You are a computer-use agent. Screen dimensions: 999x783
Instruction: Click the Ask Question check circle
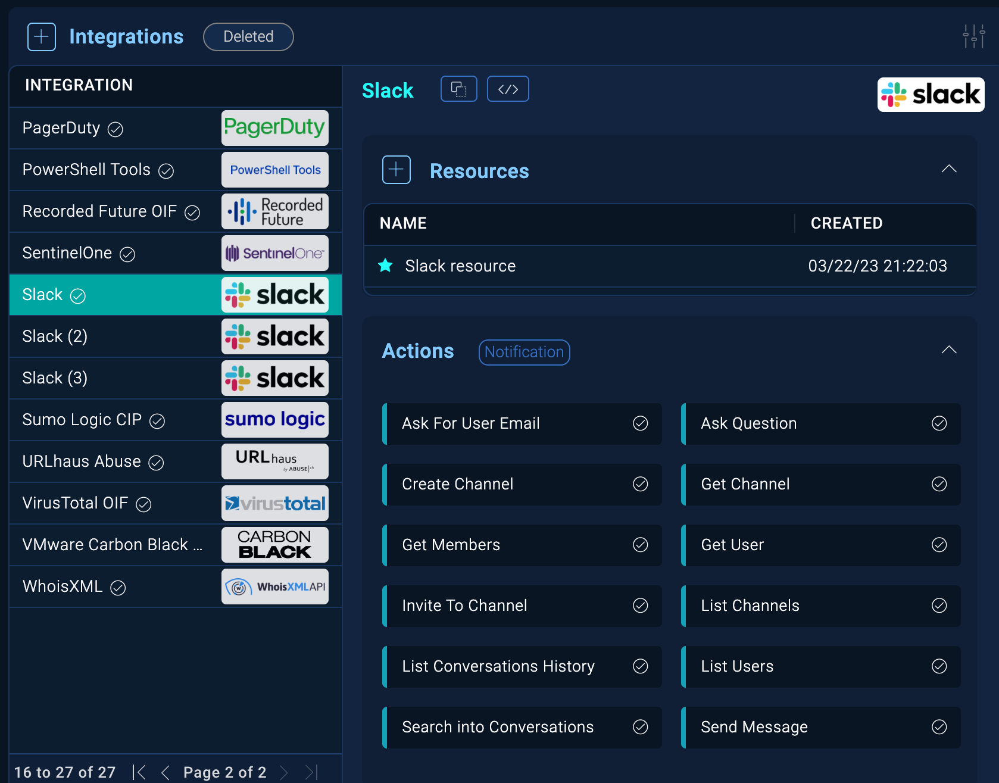[x=939, y=423]
